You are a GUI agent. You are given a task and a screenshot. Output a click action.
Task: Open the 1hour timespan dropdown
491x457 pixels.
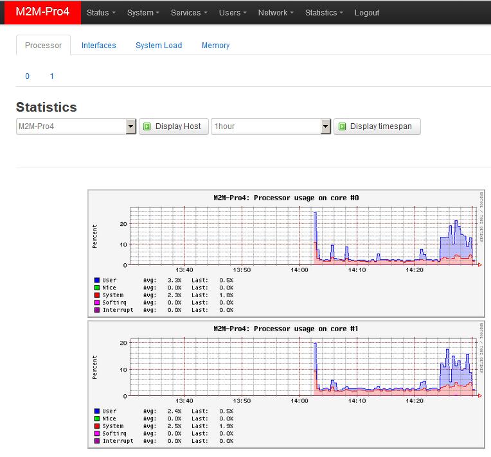271,126
